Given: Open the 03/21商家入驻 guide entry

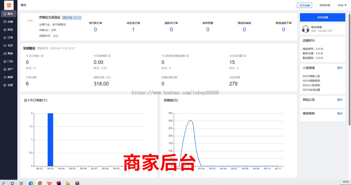Looking at the screenshot, I should [311, 76].
